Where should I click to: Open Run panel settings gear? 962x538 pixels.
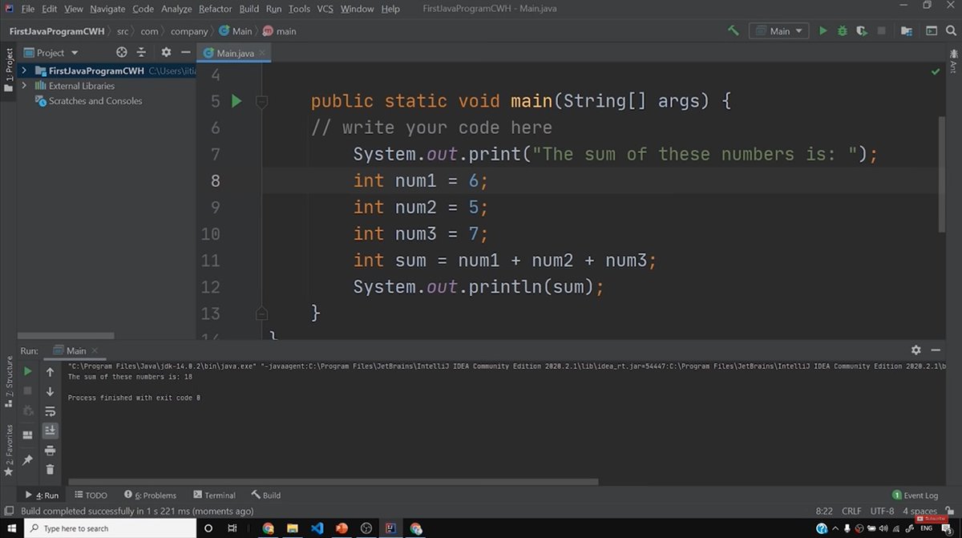(916, 350)
